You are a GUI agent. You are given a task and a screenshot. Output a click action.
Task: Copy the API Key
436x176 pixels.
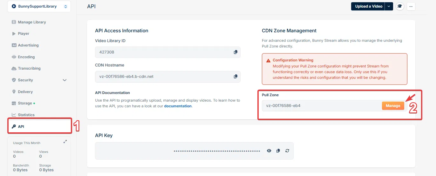[278, 151]
